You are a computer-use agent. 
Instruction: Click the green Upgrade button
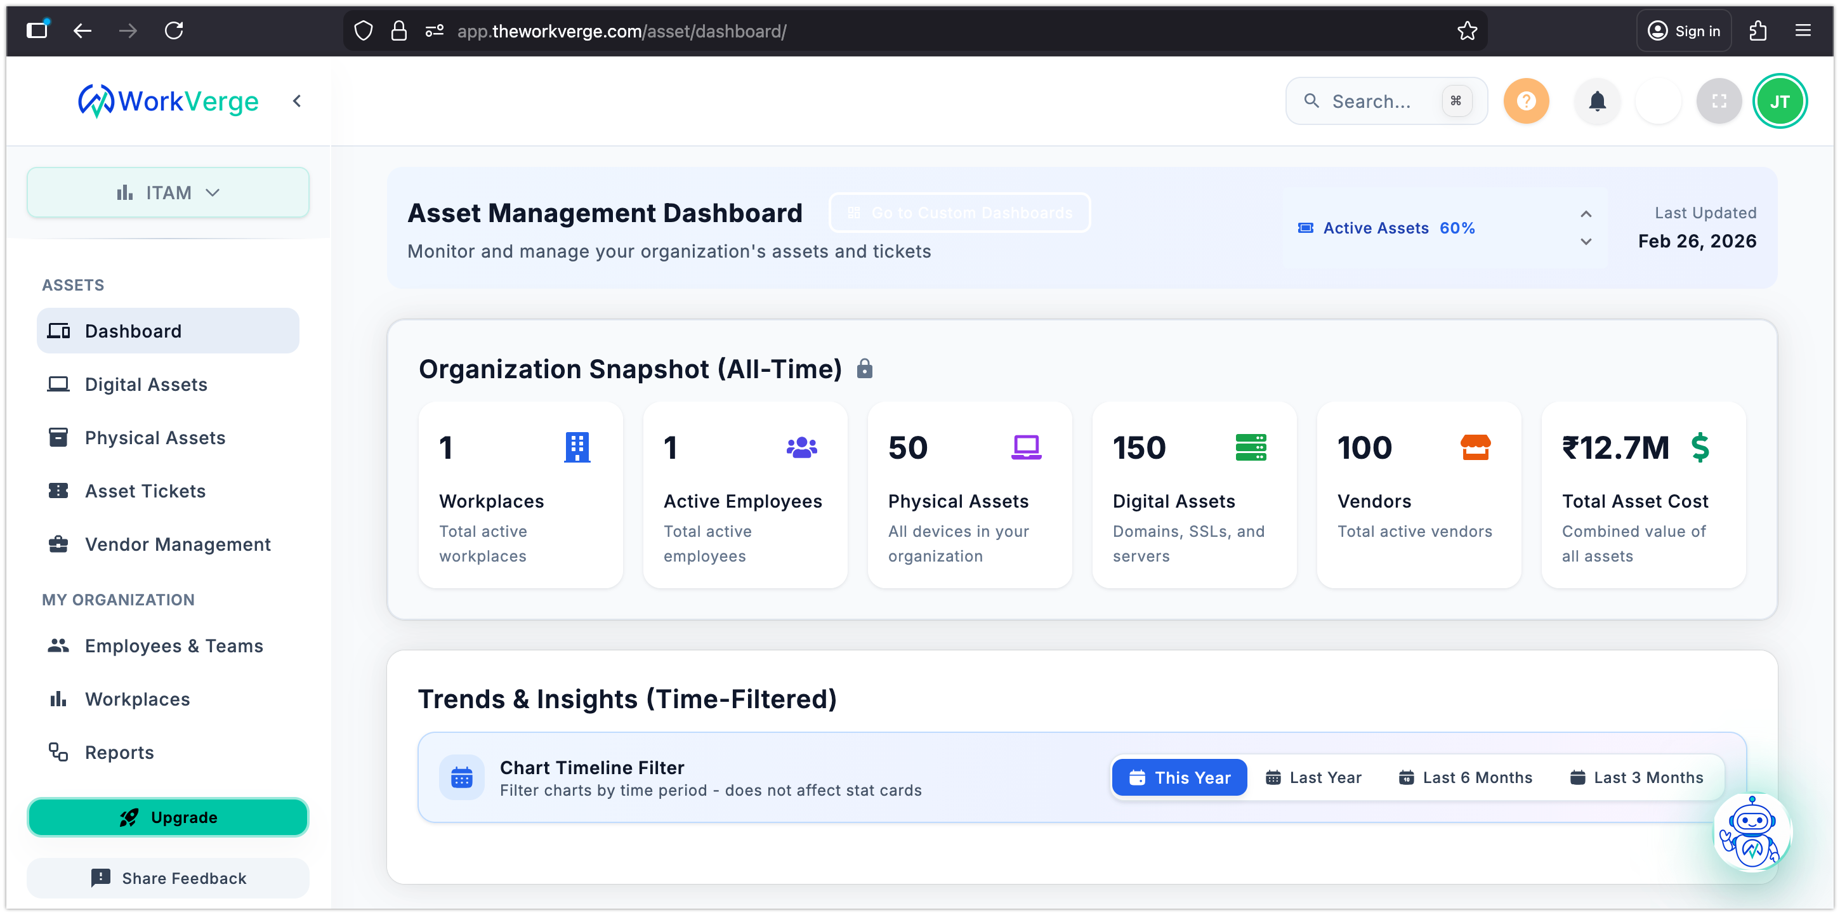click(x=168, y=817)
